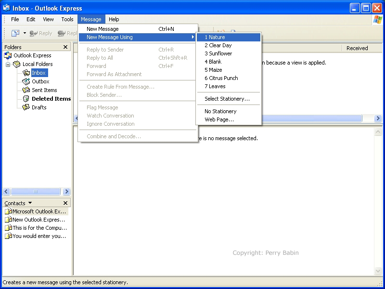Select the Drafts folder icon
The width and height of the screenshot is (385, 289).
(x=26, y=107)
